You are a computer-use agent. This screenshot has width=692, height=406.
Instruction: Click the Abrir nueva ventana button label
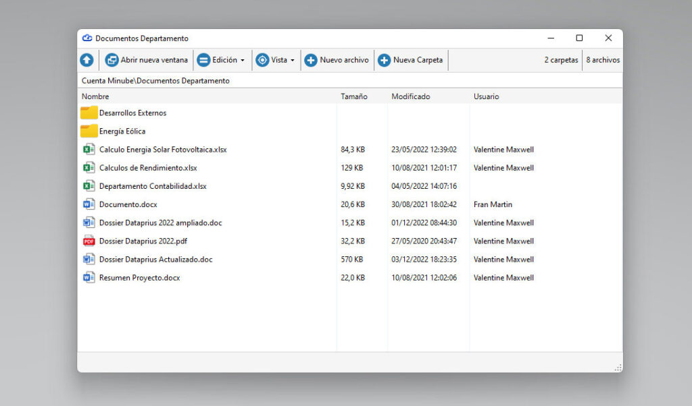pyautogui.click(x=154, y=60)
